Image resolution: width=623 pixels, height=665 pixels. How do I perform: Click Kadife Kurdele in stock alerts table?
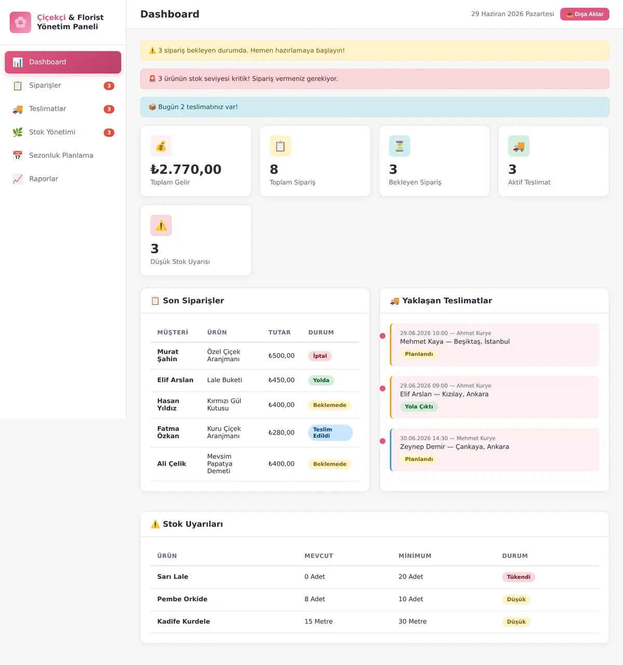[184, 622]
